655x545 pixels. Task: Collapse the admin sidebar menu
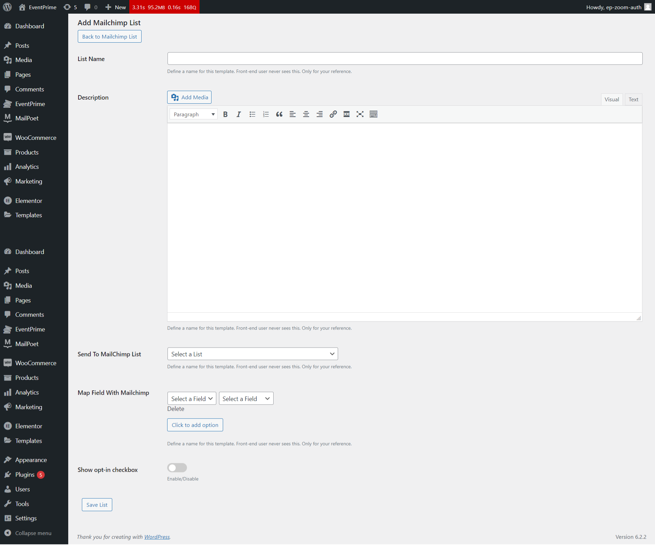[x=33, y=533]
